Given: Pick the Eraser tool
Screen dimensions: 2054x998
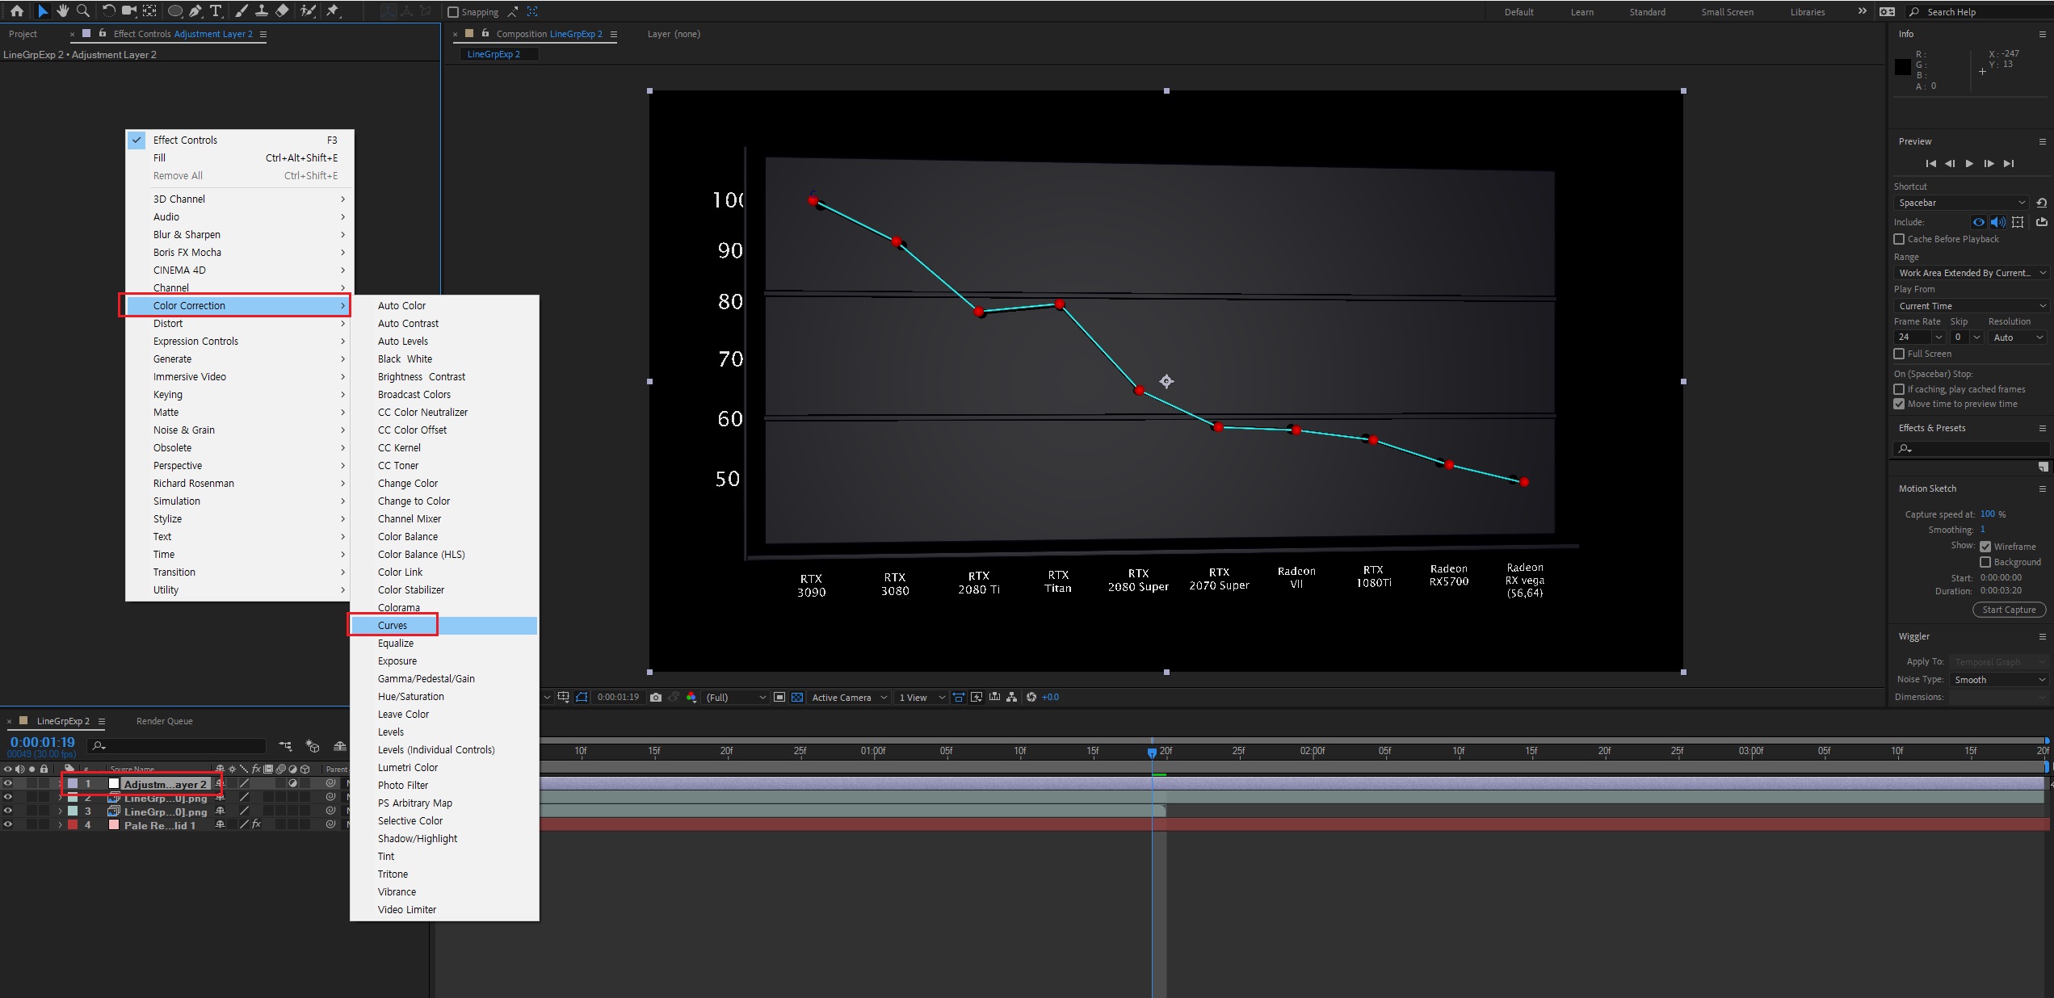Looking at the screenshot, I should point(282,11).
